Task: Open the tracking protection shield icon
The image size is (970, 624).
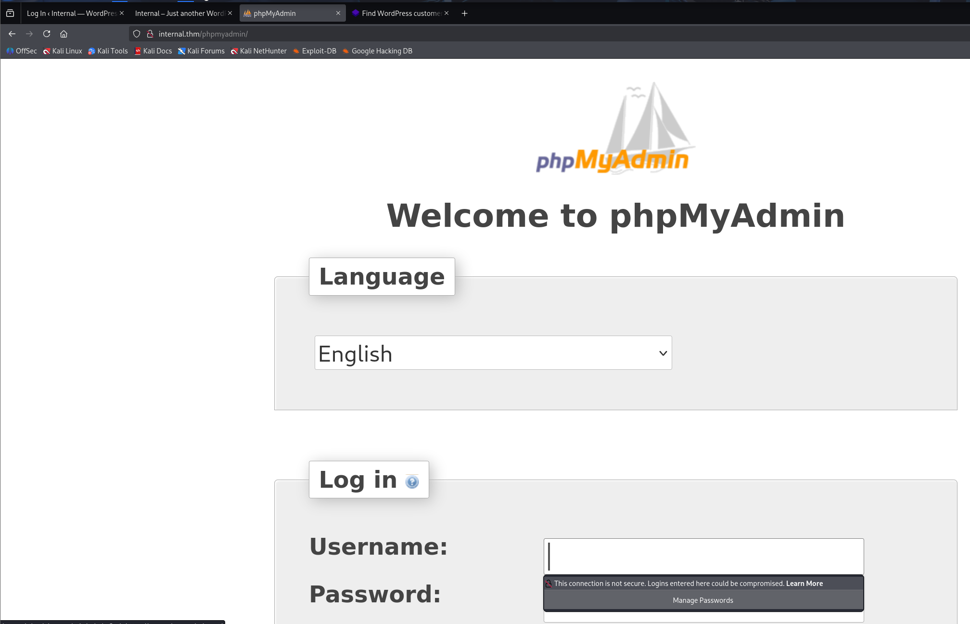Action: tap(137, 34)
